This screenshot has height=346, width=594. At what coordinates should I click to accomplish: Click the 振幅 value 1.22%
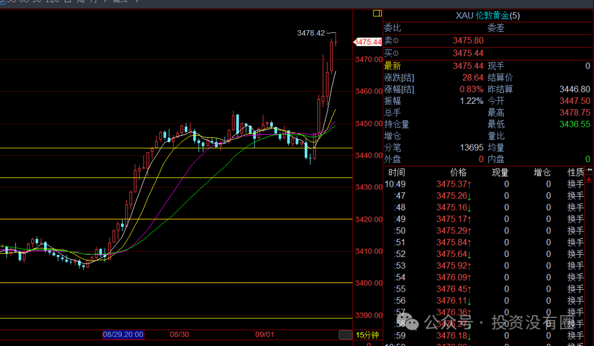(x=472, y=101)
